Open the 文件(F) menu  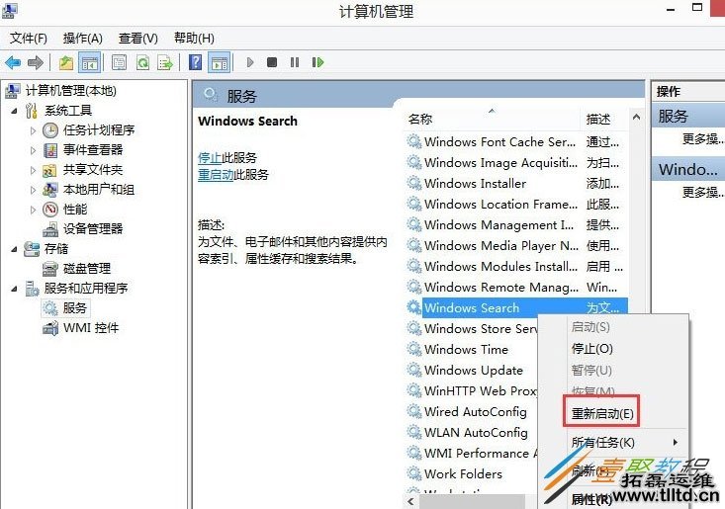click(x=29, y=38)
